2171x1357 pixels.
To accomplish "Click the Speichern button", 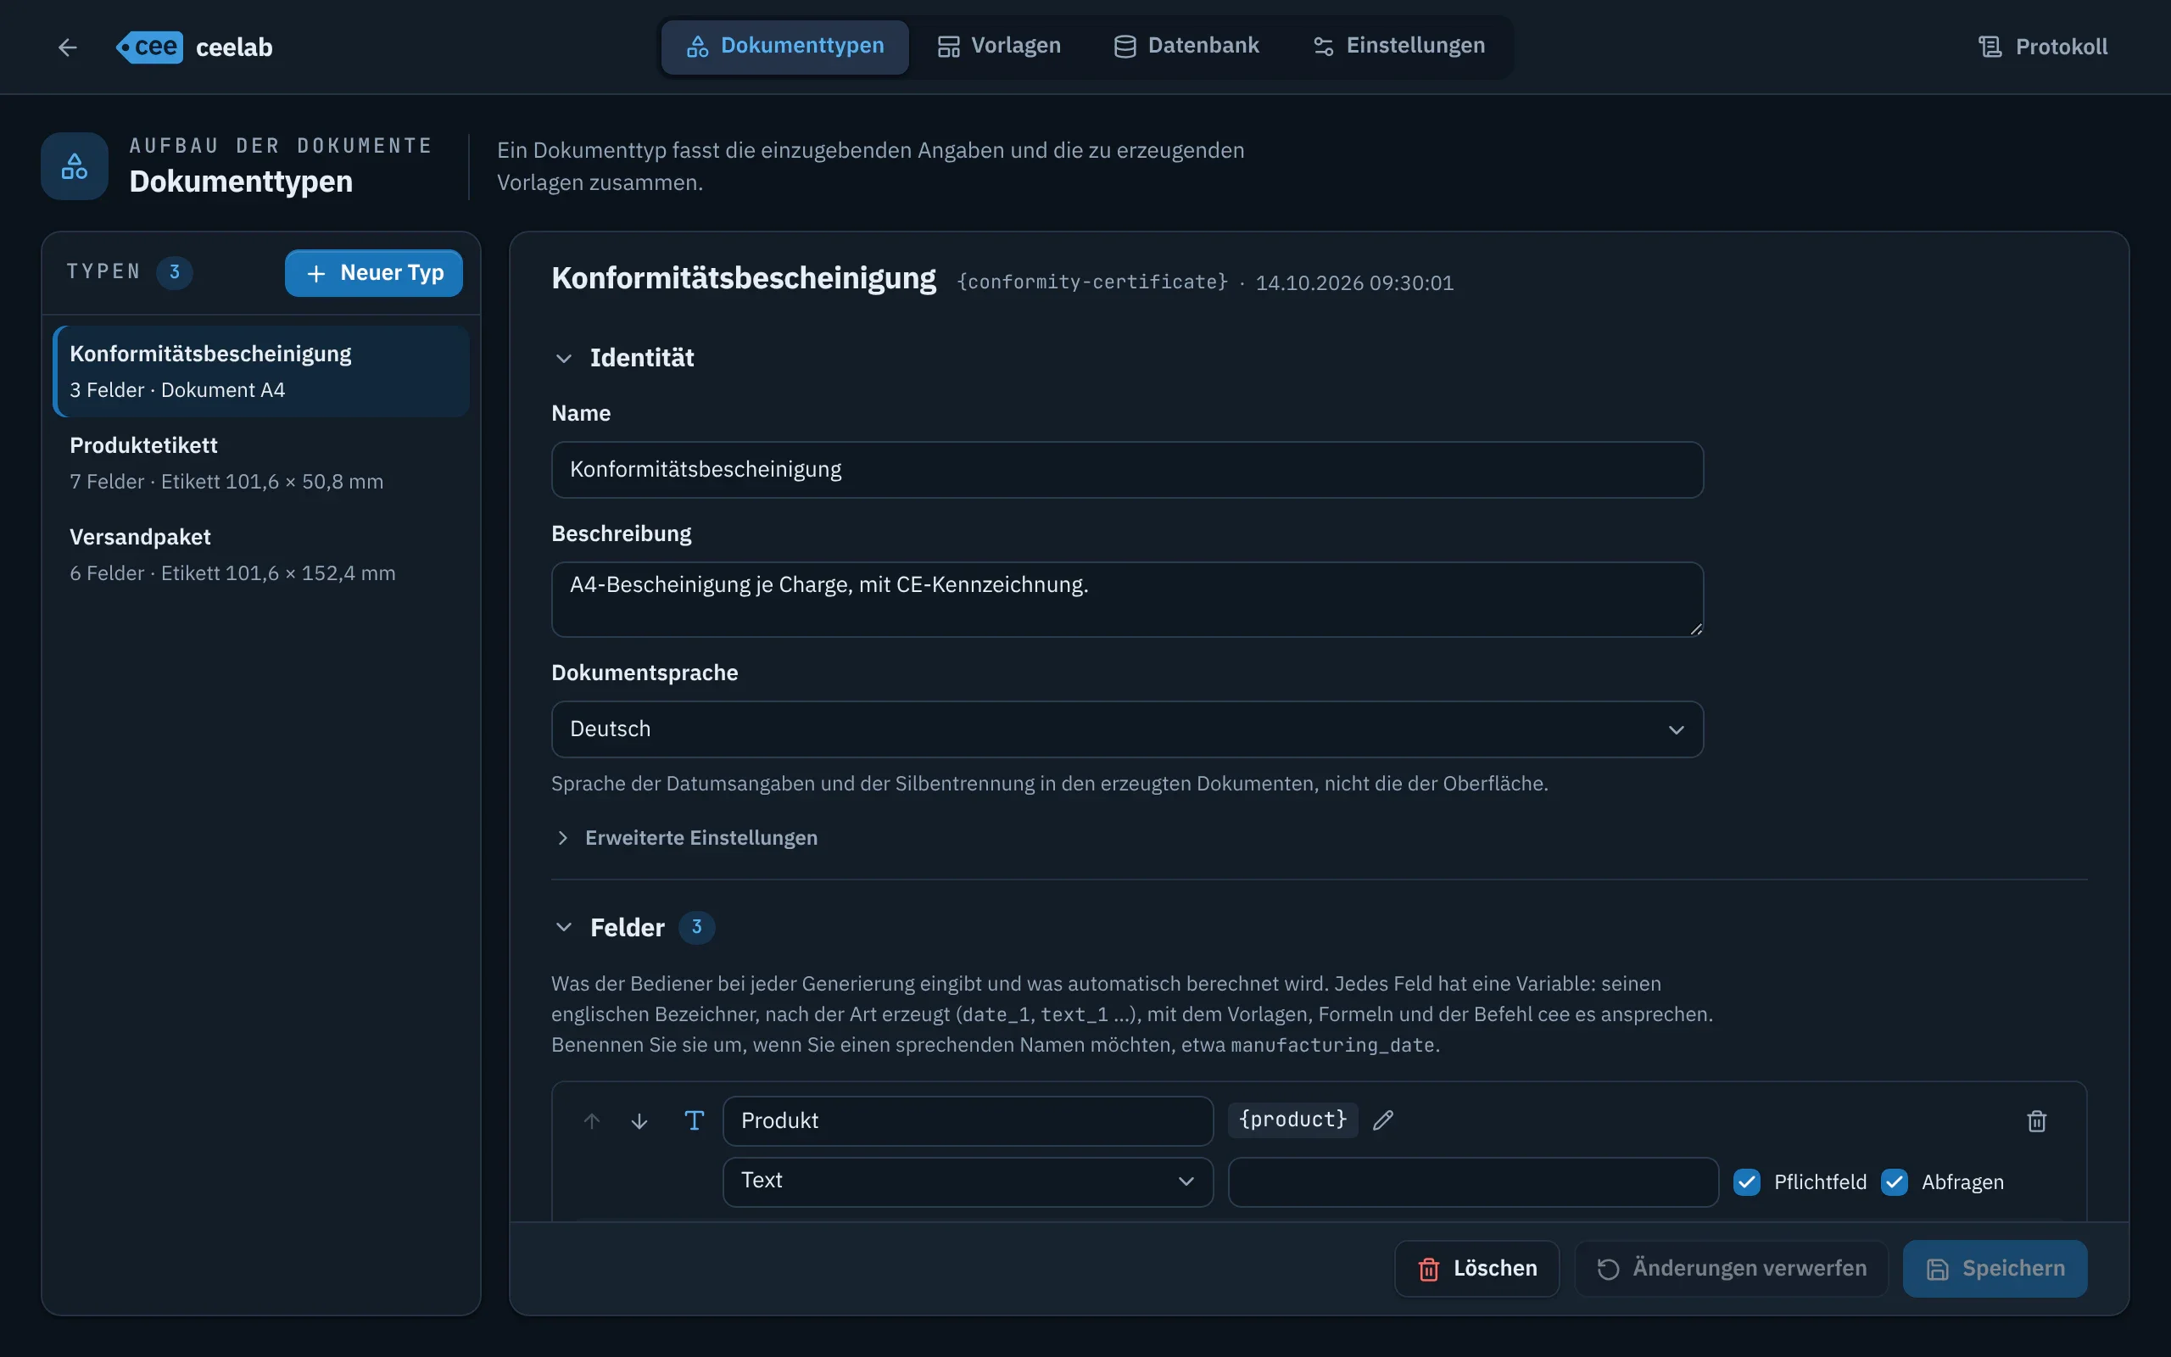I will point(1995,1268).
